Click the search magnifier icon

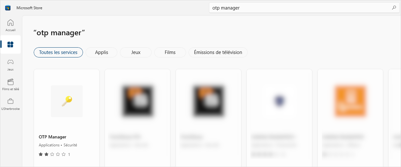click(x=394, y=8)
